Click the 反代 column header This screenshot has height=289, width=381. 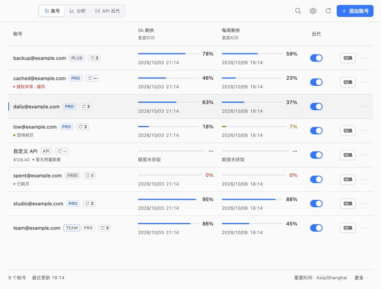coord(316,34)
